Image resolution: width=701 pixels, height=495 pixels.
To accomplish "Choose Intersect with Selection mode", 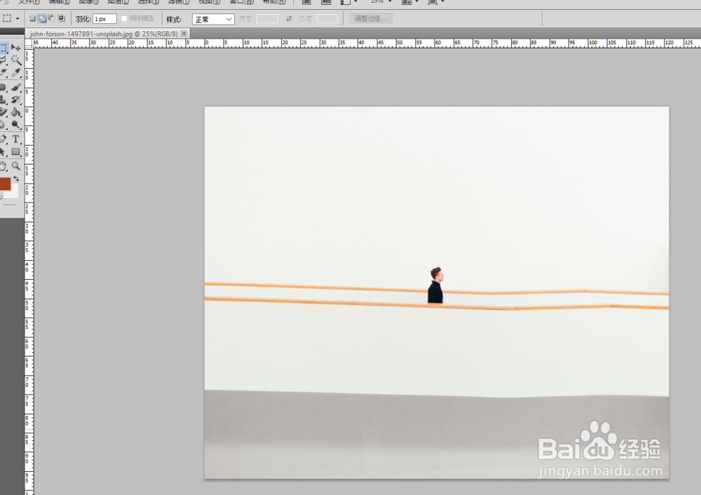I will tap(61, 18).
